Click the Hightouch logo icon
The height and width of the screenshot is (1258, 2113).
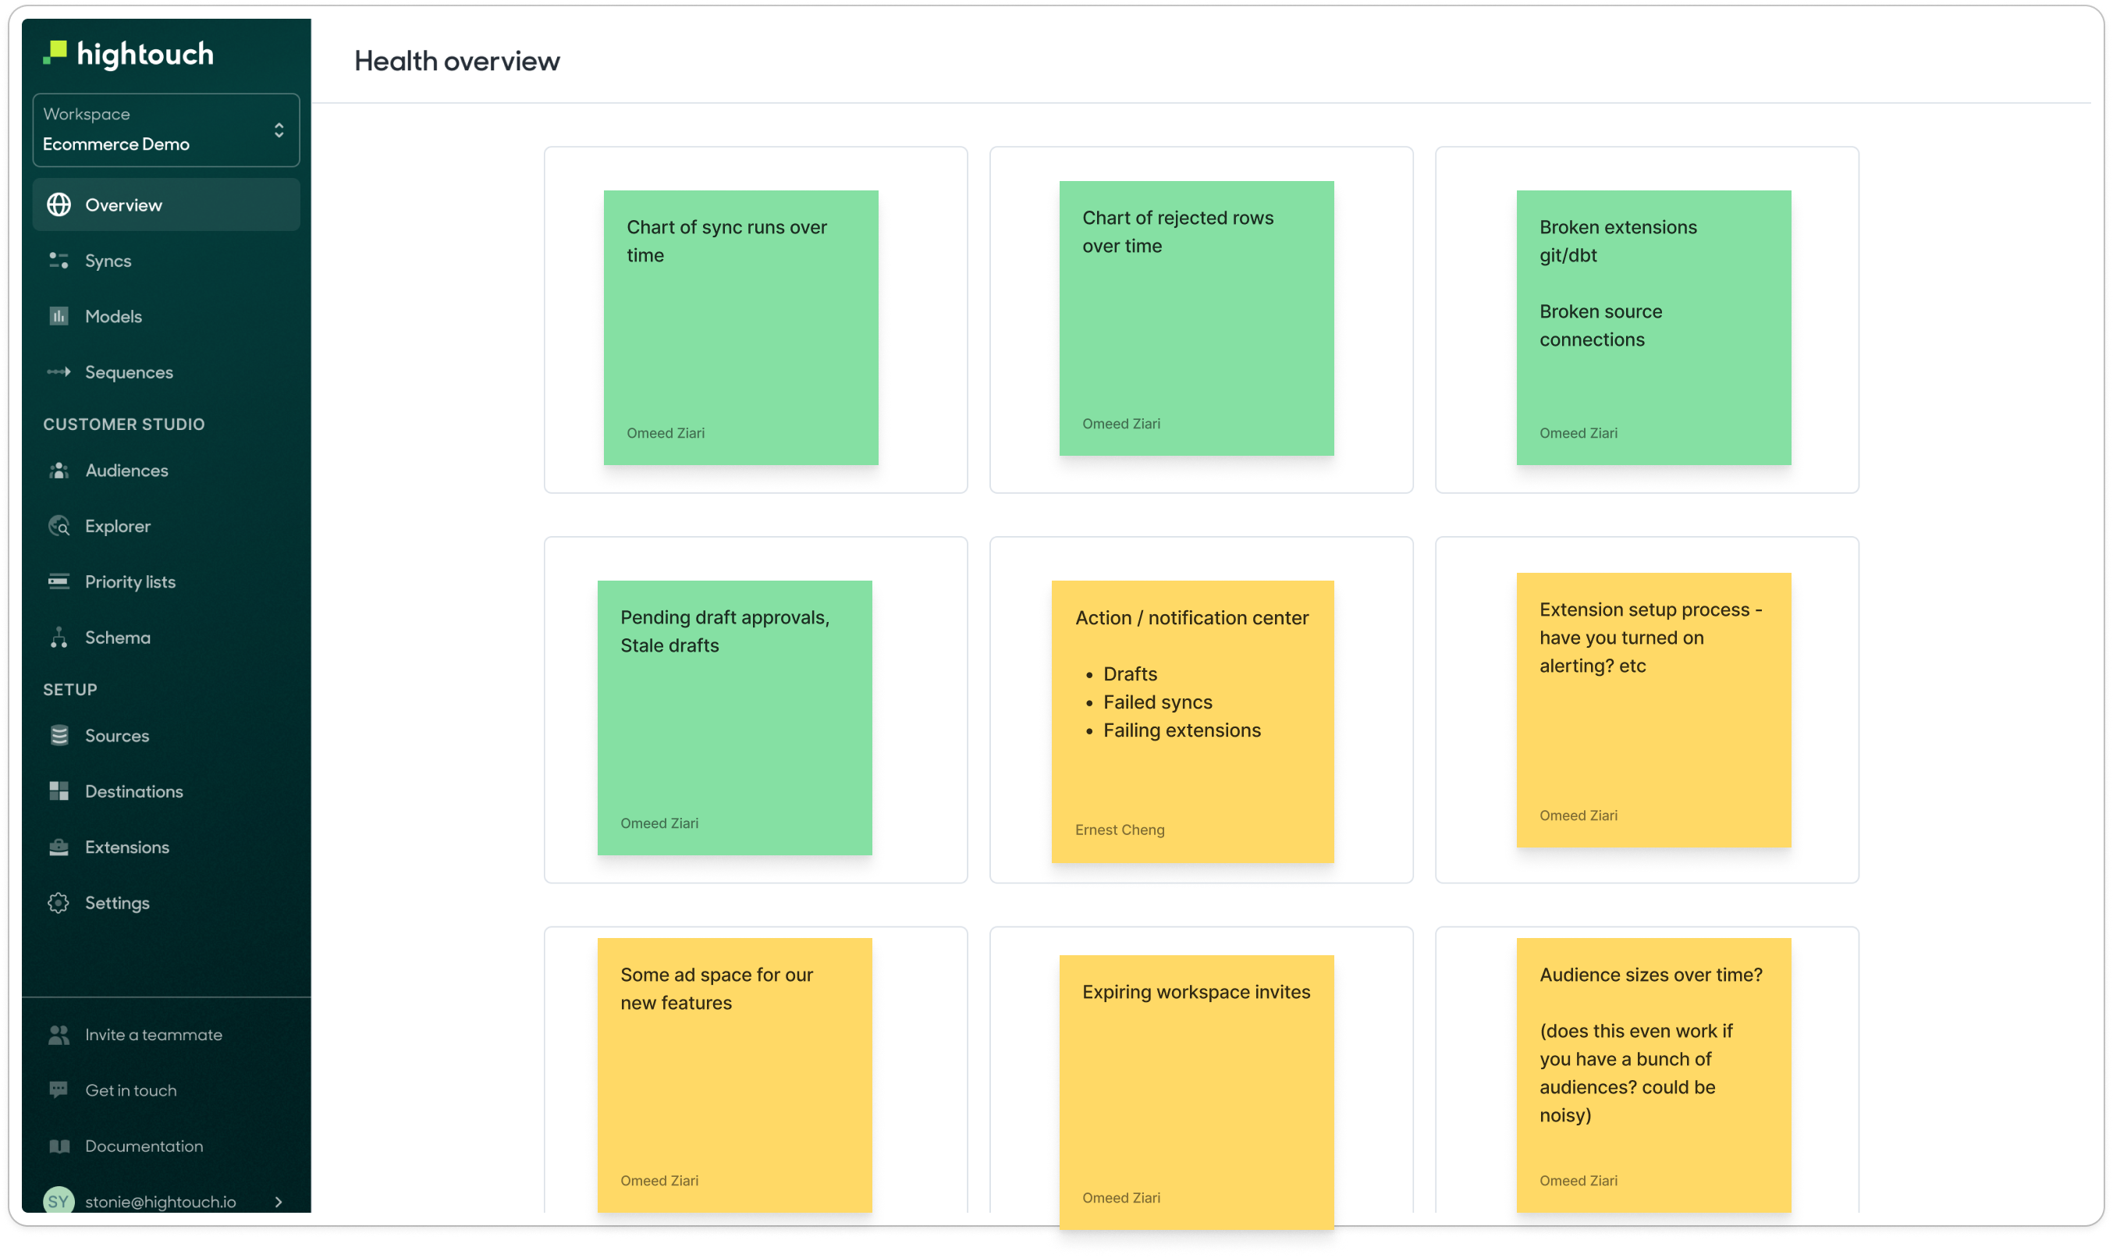click(x=55, y=52)
